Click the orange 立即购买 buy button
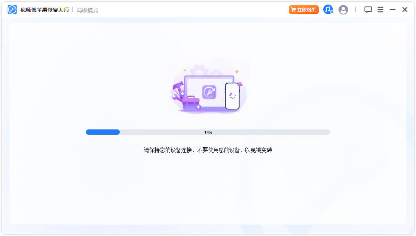This screenshot has width=416, height=236. (x=303, y=10)
